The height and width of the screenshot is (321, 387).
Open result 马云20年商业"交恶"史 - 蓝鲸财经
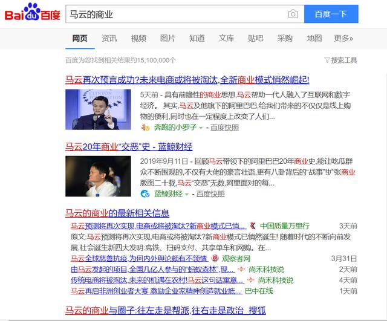pyautogui.click(x=129, y=147)
